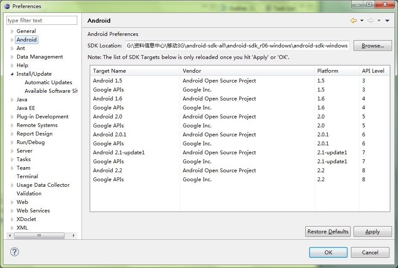The width and height of the screenshot is (398, 268).
Task: Expand the Remote Systems node
Action: (12, 125)
